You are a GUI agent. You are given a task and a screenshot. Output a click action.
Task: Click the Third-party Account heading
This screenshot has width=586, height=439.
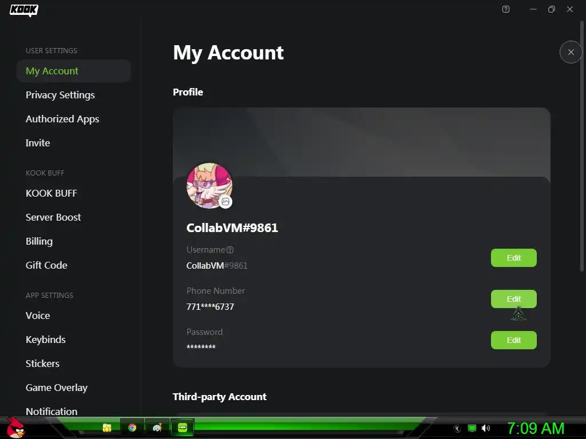coord(220,397)
